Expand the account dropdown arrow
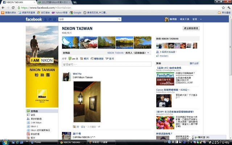232x145 pixels. [201, 19]
